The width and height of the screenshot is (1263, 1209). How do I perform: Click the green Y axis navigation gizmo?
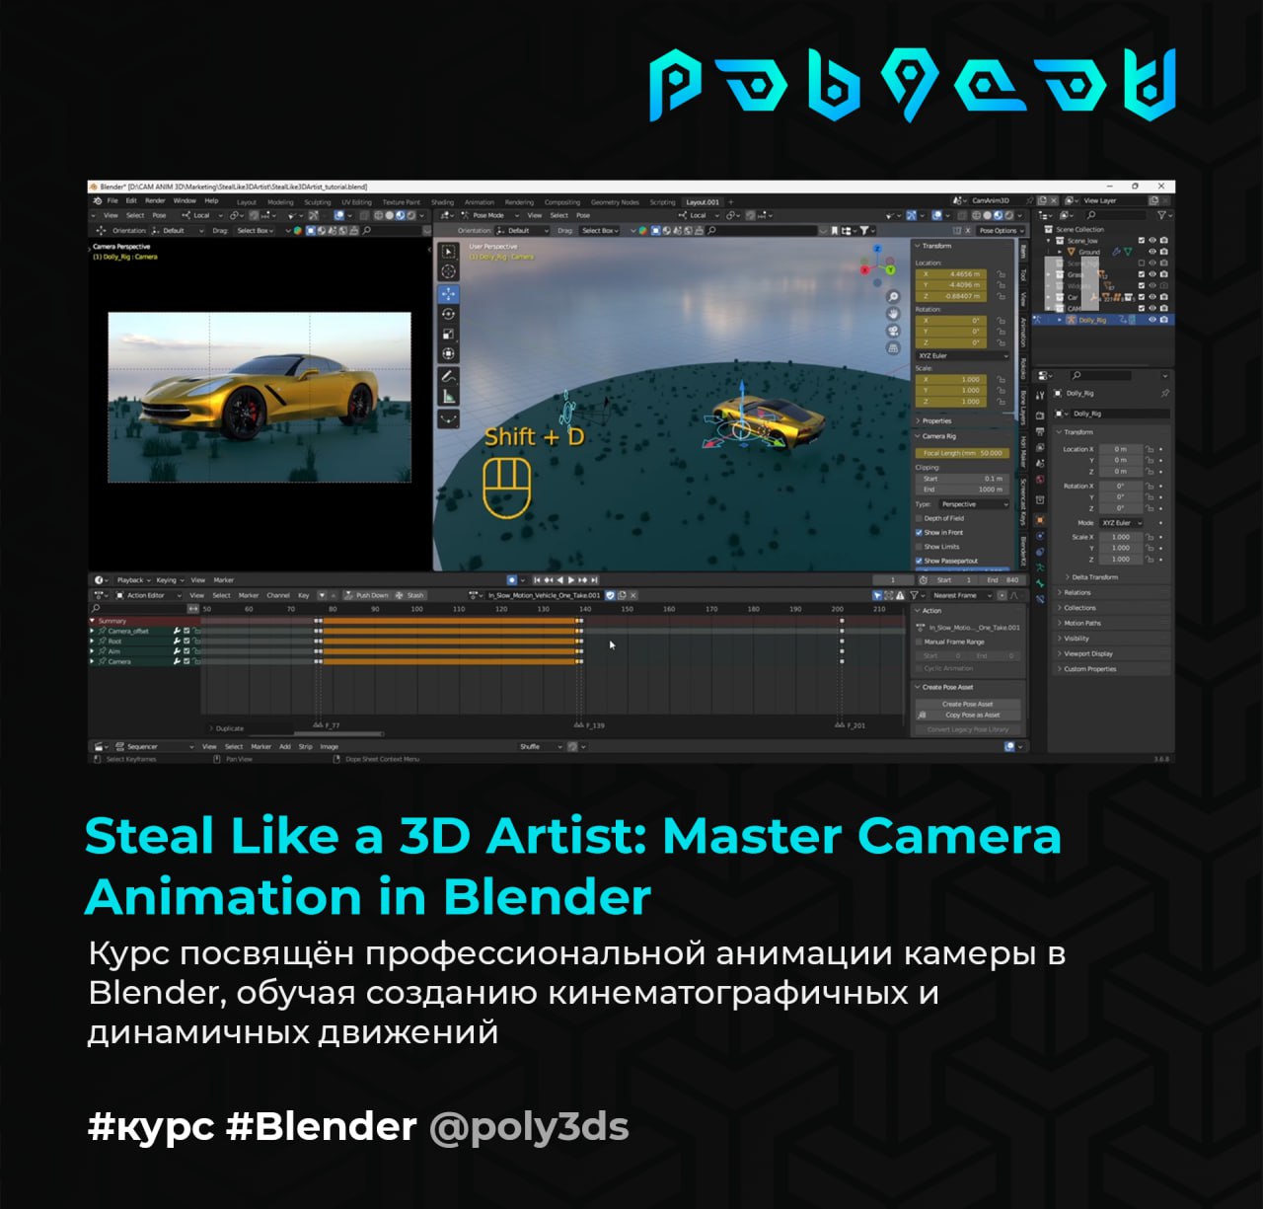click(889, 268)
